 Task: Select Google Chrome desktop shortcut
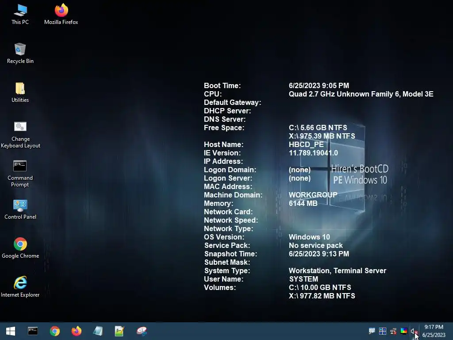click(20, 248)
